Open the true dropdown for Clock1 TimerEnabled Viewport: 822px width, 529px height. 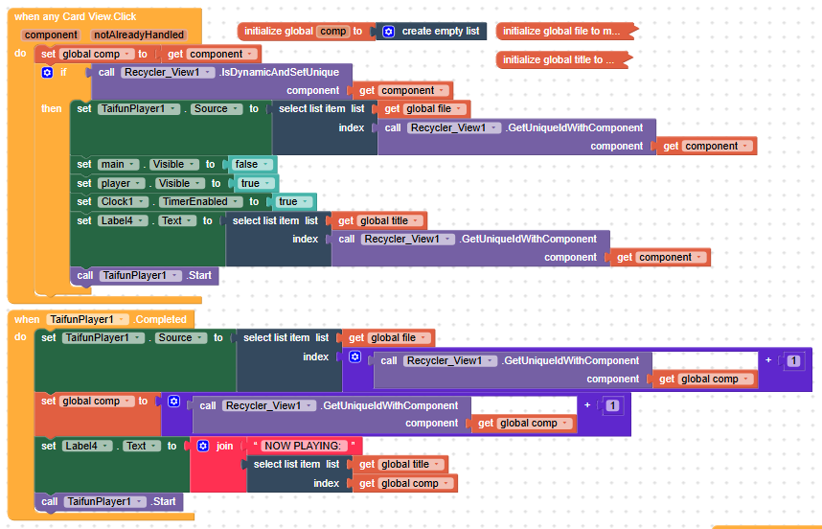[x=293, y=202]
